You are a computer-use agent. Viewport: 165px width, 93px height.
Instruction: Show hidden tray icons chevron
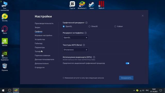[x=134, y=90]
